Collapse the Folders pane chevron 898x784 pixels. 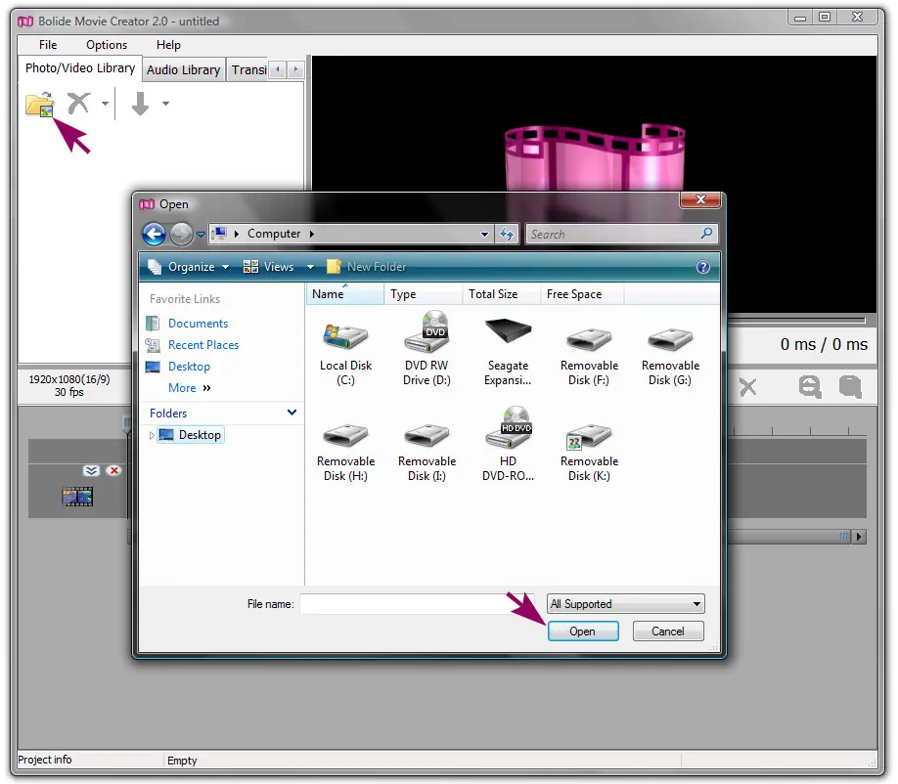pyautogui.click(x=292, y=413)
